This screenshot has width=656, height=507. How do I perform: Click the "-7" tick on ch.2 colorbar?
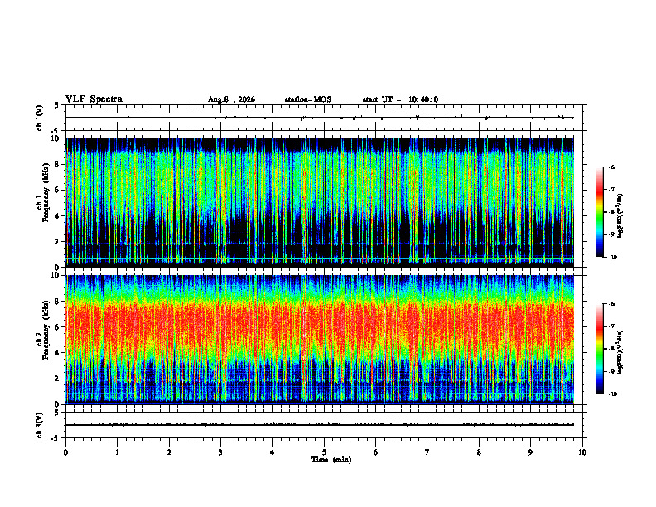(x=611, y=326)
